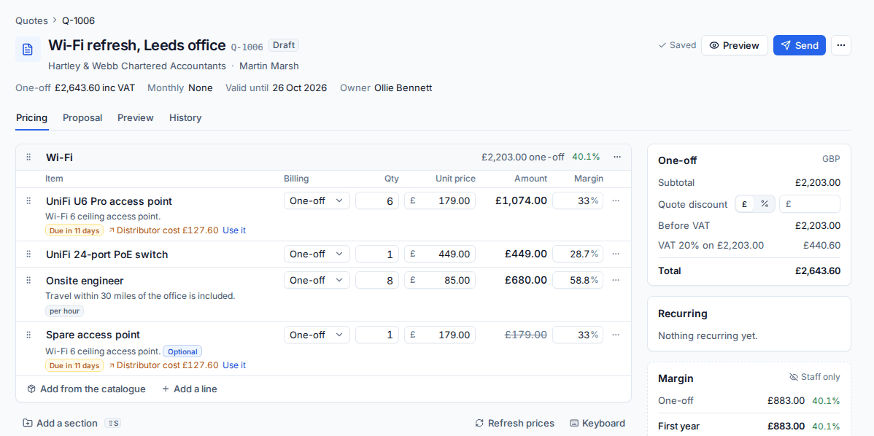Click Add from the catalogue
Screen dimensions: 874x436
click(x=86, y=389)
